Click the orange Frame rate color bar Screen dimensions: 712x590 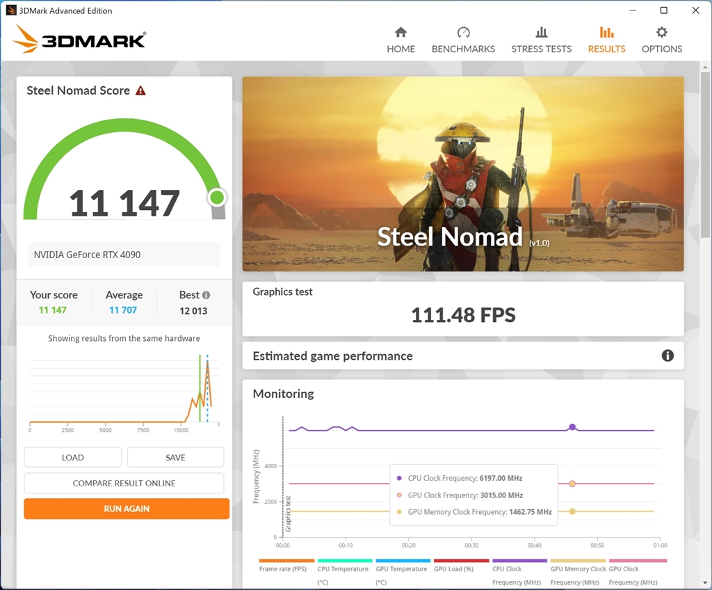coord(286,561)
